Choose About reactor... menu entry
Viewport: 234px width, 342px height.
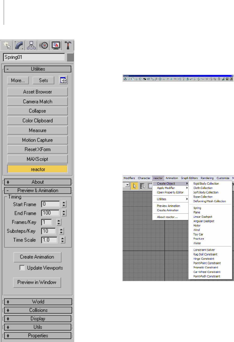tap(170, 217)
